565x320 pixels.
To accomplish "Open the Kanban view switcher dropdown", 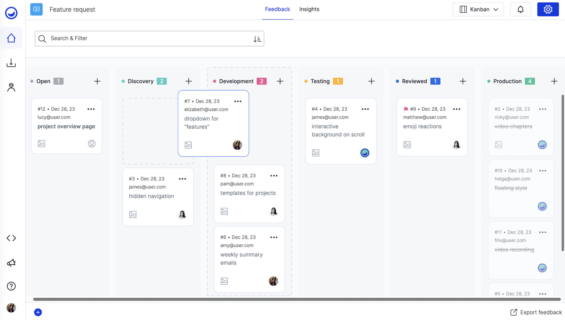I will 478,9.
